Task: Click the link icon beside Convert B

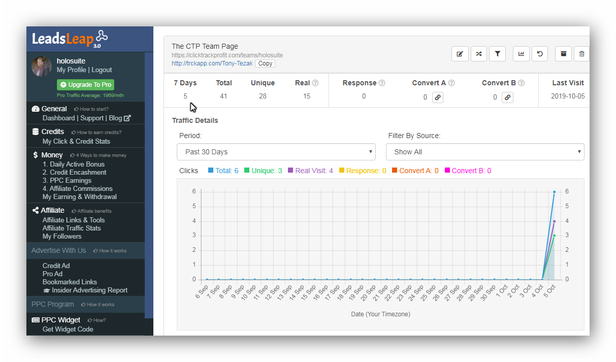Action: (x=507, y=97)
